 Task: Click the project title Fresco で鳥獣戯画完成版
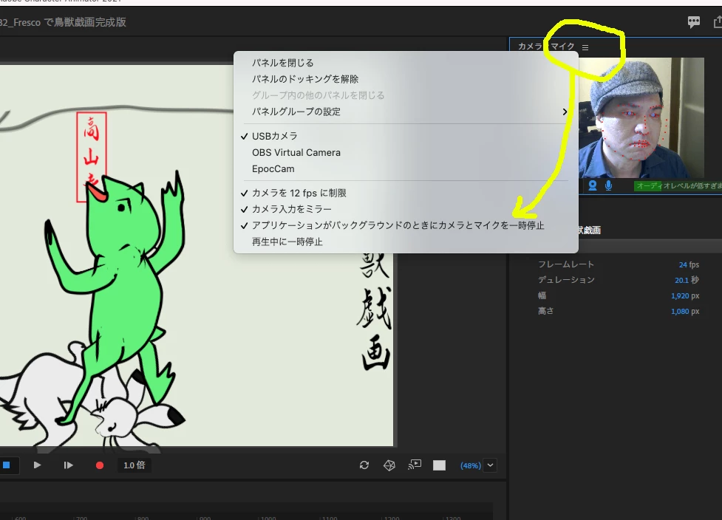point(63,22)
